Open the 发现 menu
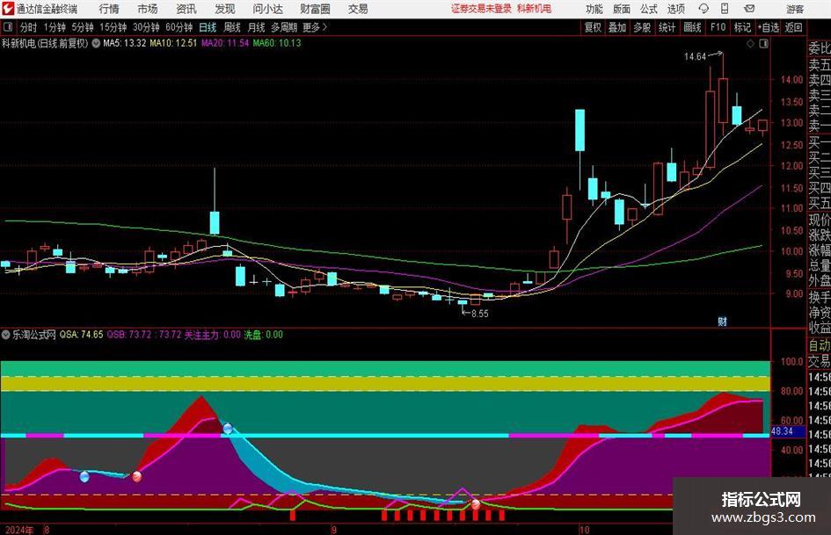Viewport: 831px width, 535px height. pos(225,9)
